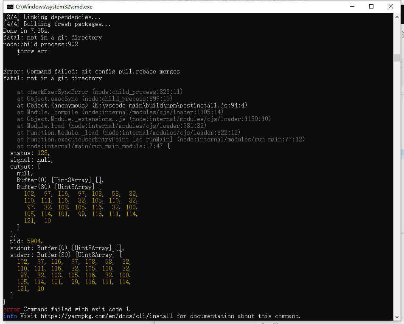The width and height of the screenshot is (404, 324).
Task: Minimize the command prompt window
Action: point(352,7)
